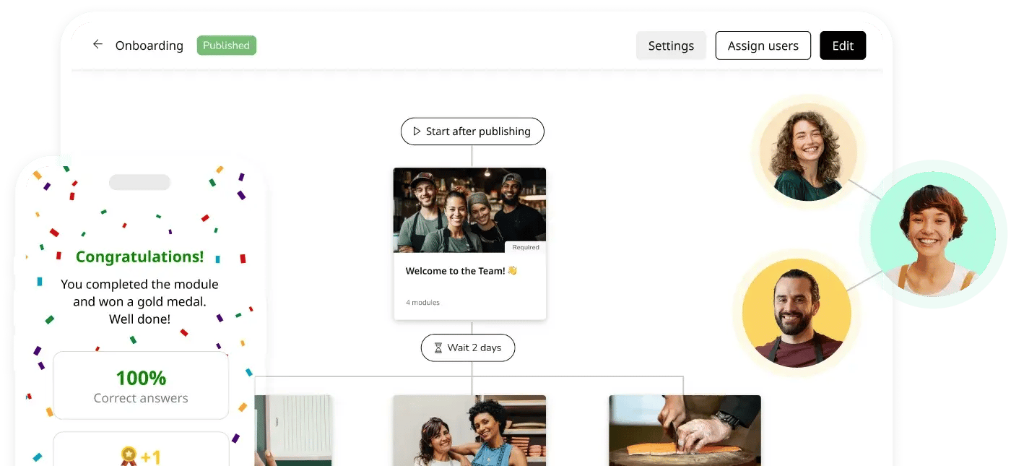Click the Published status badge
The width and height of the screenshot is (1011, 466).
(226, 46)
